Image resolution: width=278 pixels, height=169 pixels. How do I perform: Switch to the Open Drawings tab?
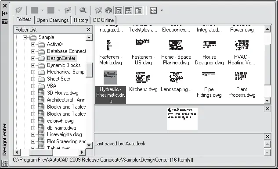pos(52,20)
